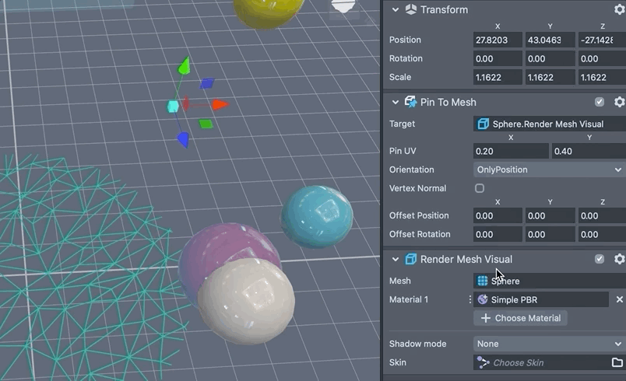Disable the Pin To Mesh component checkbox
The image size is (626, 381).
click(x=600, y=102)
